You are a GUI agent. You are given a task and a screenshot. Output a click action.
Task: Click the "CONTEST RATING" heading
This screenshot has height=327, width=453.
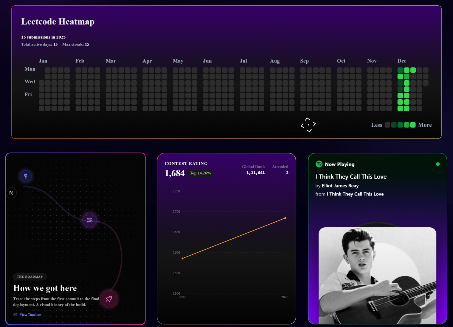[186, 164]
